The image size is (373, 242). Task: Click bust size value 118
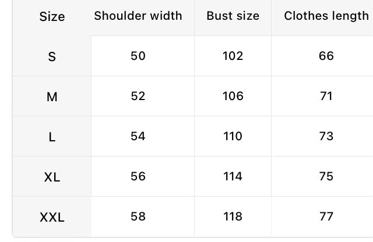tap(233, 216)
